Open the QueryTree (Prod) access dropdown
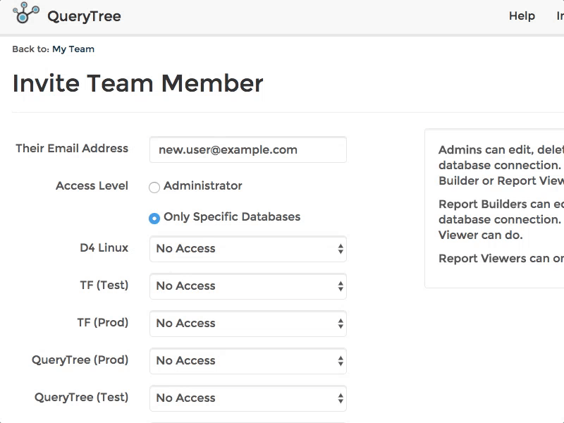 (x=248, y=361)
